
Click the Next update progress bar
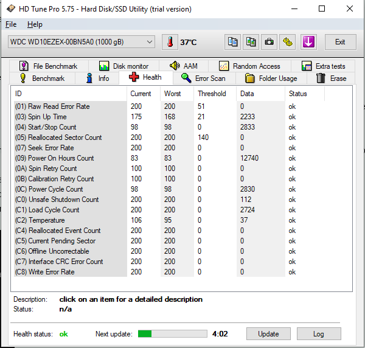[173, 333]
